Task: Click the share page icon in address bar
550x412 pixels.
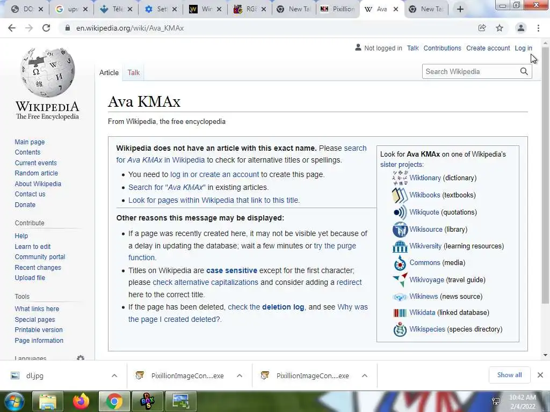Action: coord(482,28)
